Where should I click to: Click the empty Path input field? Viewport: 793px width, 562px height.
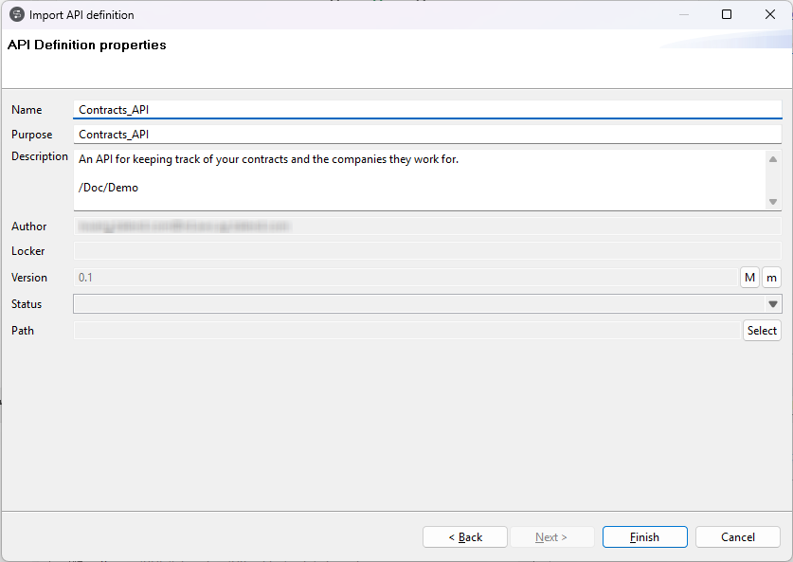[379, 330]
